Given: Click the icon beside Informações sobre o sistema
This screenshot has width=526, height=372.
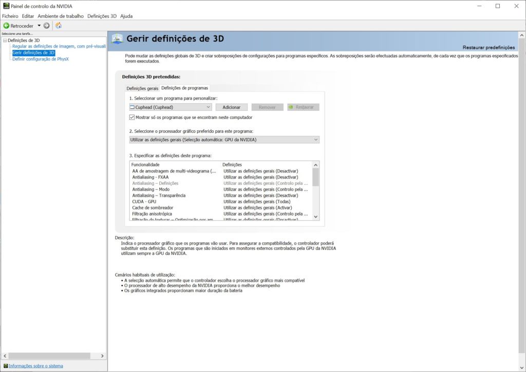Looking at the screenshot, I should click(6, 366).
